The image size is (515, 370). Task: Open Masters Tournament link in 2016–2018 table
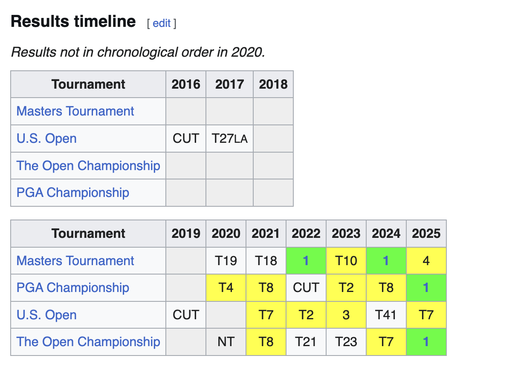click(x=75, y=111)
